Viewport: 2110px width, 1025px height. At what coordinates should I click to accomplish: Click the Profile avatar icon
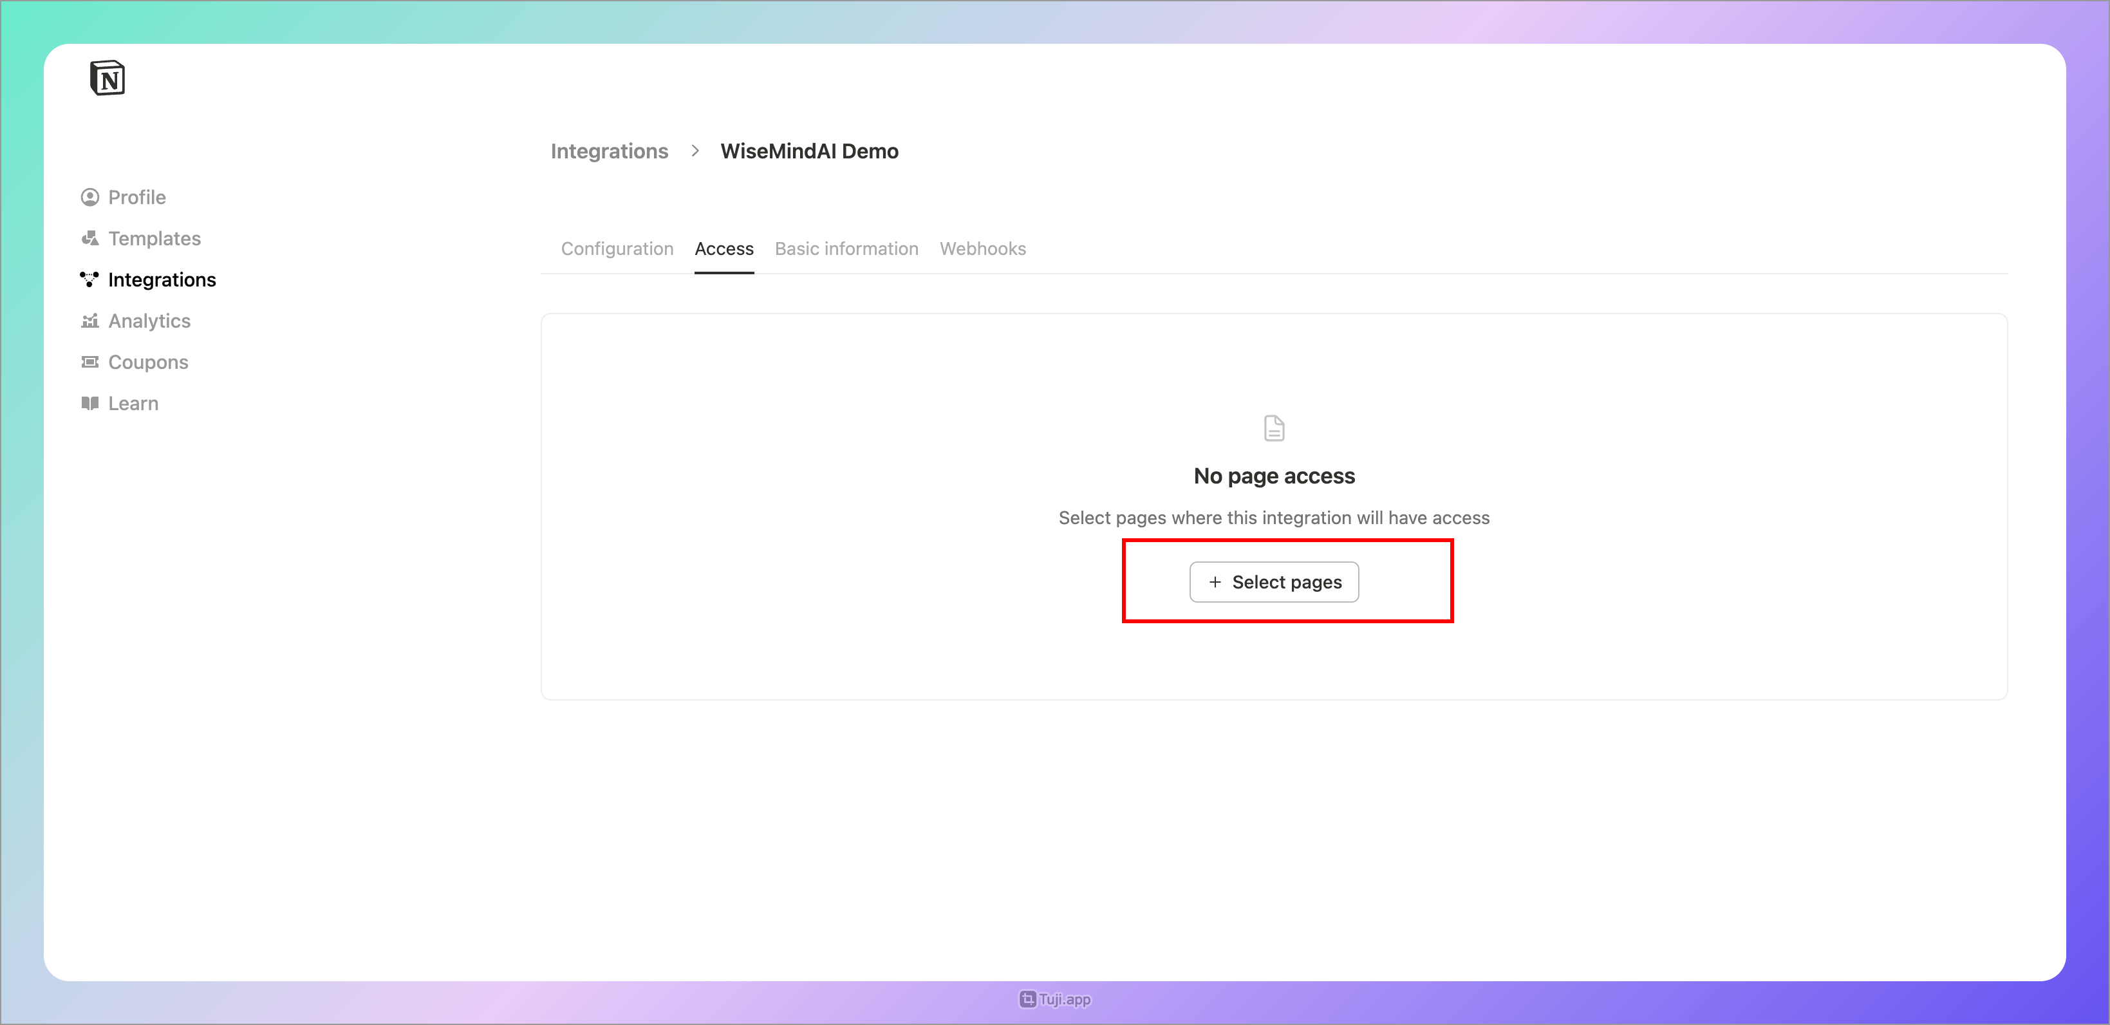click(89, 198)
